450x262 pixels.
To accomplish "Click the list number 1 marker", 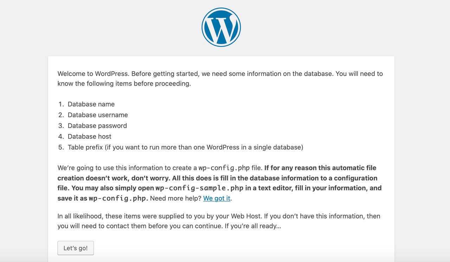I will [61, 104].
